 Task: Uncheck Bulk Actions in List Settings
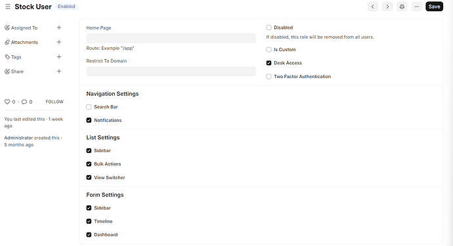[x=89, y=164]
